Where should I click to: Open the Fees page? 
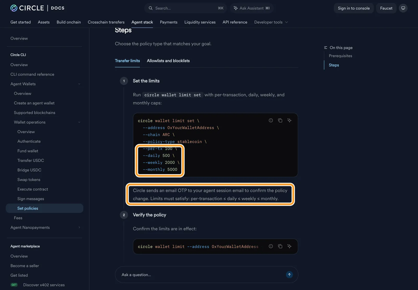[18, 218]
